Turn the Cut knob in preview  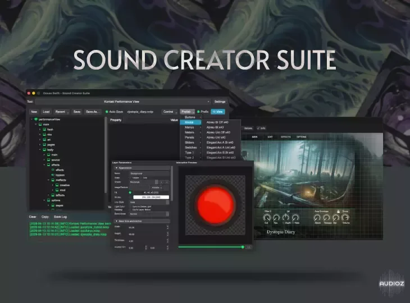[x=266, y=217]
